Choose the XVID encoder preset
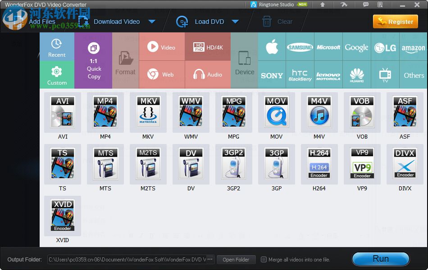 pyautogui.click(x=62, y=215)
